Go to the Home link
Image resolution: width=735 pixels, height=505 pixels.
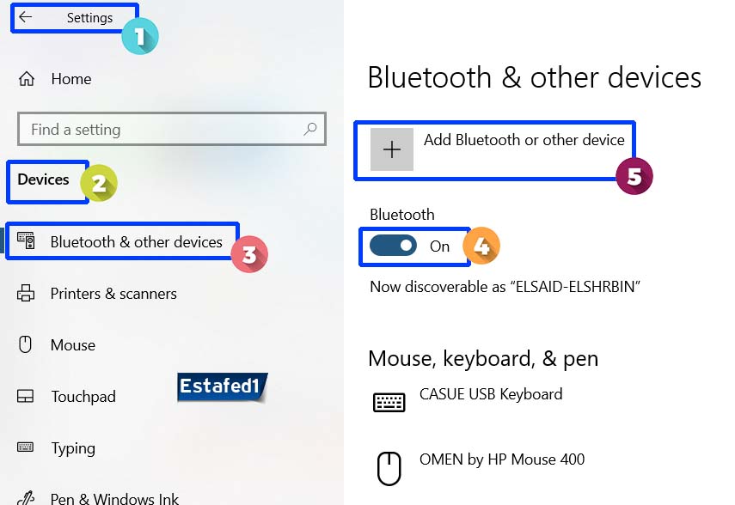(x=70, y=79)
